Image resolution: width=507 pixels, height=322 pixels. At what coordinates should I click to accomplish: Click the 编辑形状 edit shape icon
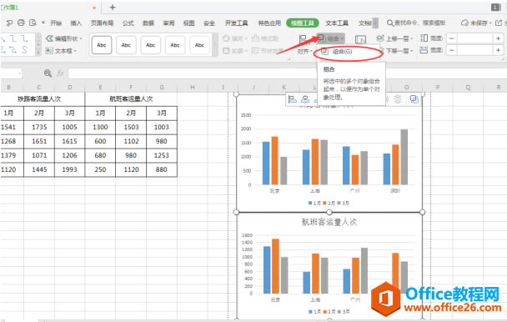click(x=49, y=38)
